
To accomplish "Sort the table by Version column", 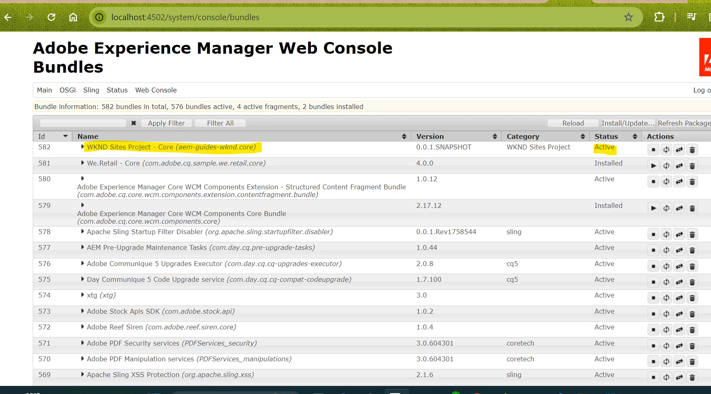I will 456,136.
